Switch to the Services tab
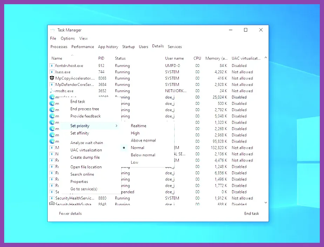This screenshot has width=324, height=247. (175, 47)
